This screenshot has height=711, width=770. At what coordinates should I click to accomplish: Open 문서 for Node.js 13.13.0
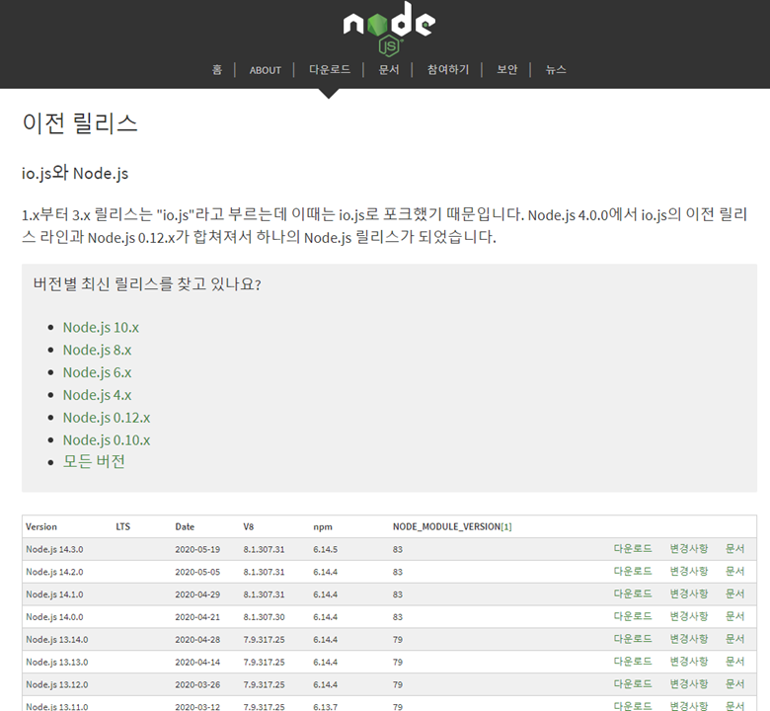coord(735,662)
